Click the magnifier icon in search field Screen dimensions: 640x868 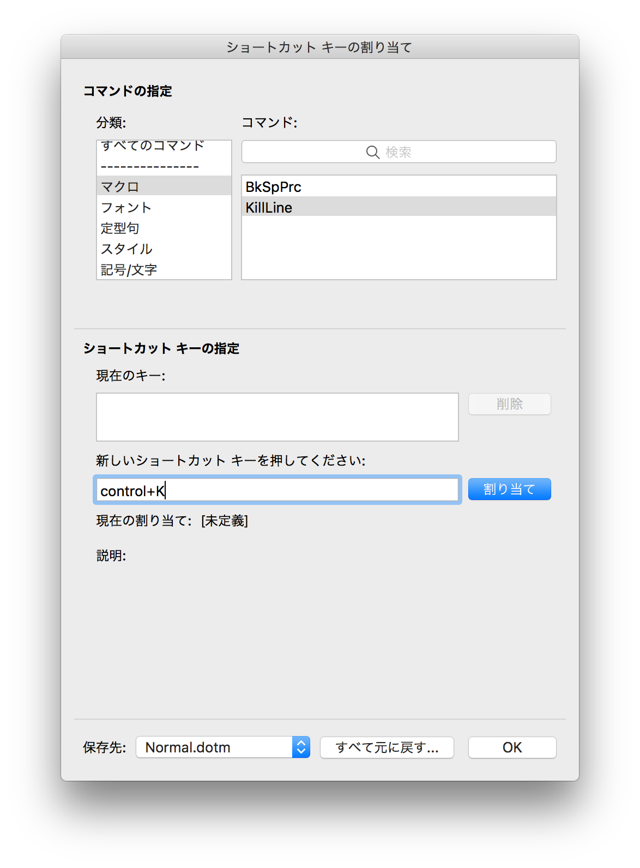pos(372,152)
